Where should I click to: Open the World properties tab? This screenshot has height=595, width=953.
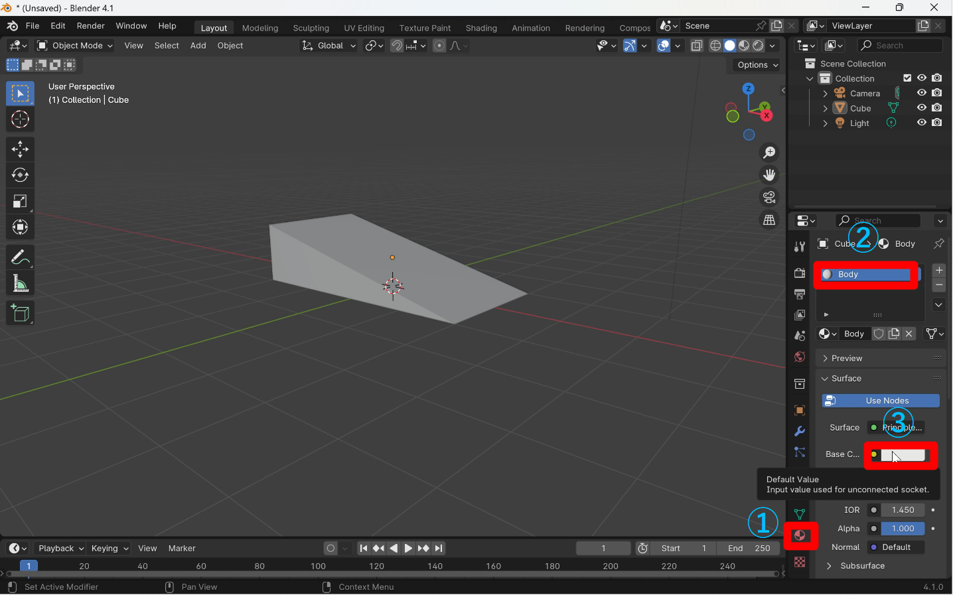click(x=800, y=358)
